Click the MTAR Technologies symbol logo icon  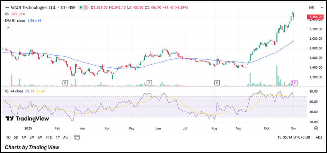(x=7, y=8)
